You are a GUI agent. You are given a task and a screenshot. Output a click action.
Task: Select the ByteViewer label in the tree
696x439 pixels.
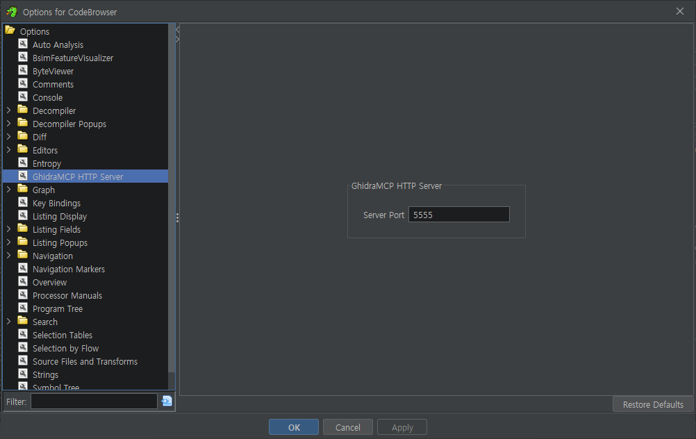[x=53, y=71]
